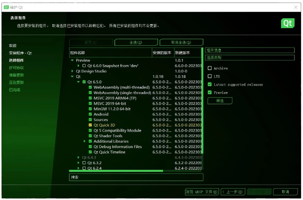Click the 全选 (Select All) button
303x200 pixels.
pyautogui.click(x=136, y=42)
